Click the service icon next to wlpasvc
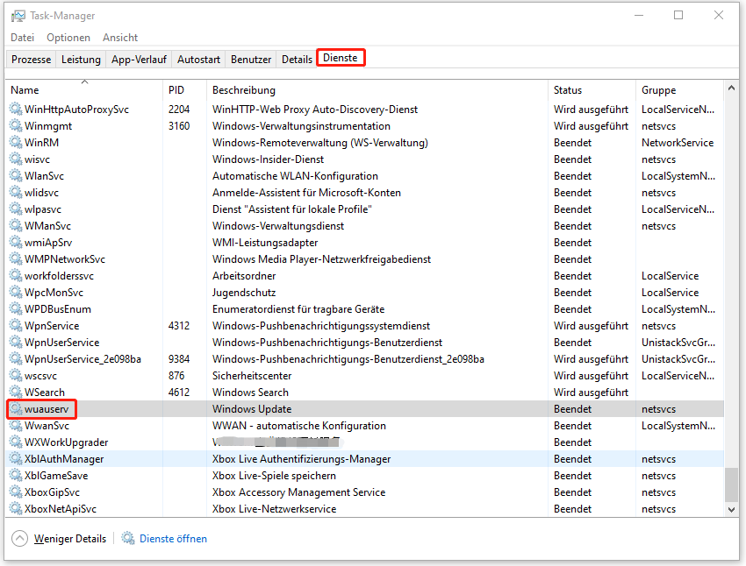746x566 pixels. pos(16,209)
